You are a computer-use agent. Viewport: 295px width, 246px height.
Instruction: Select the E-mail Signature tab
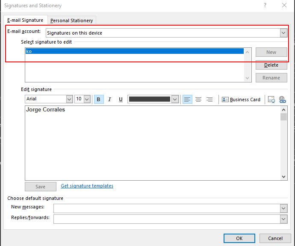click(x=25, y=20)
